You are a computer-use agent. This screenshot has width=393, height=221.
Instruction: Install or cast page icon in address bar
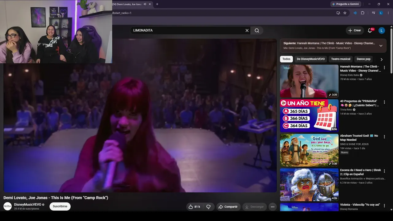pos(338,13)
